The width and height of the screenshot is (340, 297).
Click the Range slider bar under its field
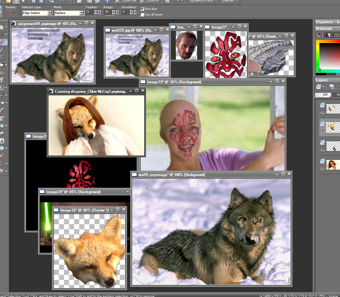click(x=109, y=15)
